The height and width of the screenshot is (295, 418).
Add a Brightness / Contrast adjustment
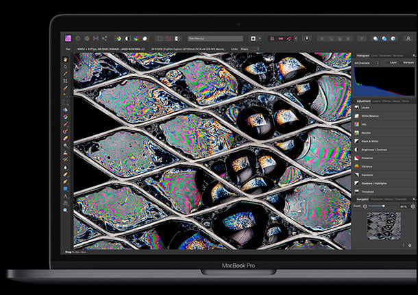click(x=384, y=150)
